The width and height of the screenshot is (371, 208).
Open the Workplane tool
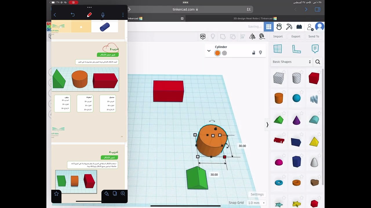tap(278, 49)
